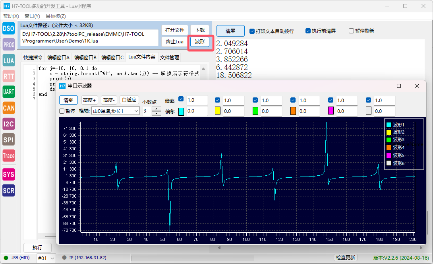The width and height of the screenshot is (433, 264).
Task: Open the I2C module
Action: 9,124
